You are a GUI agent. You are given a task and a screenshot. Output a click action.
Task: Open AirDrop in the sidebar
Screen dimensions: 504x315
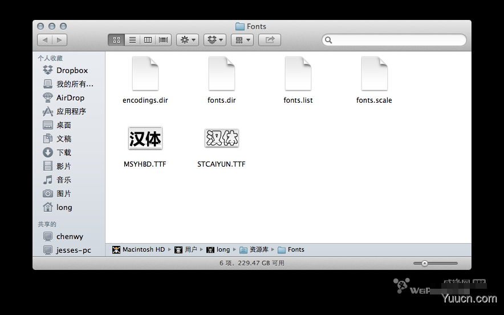tap(69, 98)
